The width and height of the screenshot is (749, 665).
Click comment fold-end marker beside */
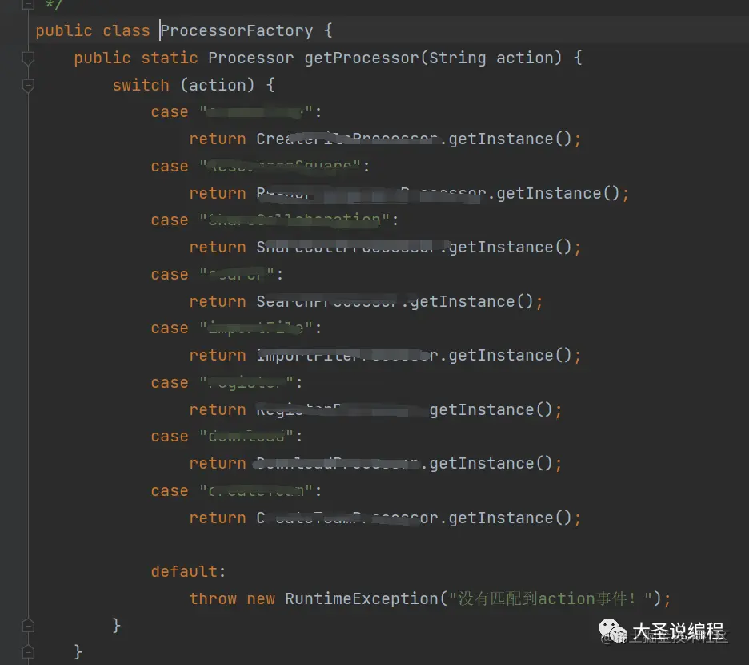coord(28,5)
